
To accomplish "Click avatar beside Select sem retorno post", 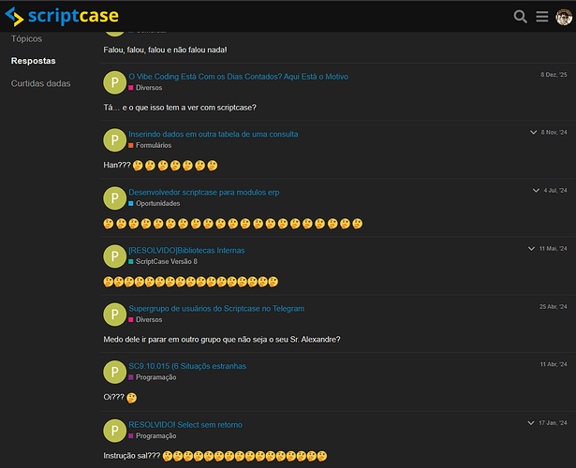I will (114, 430).
